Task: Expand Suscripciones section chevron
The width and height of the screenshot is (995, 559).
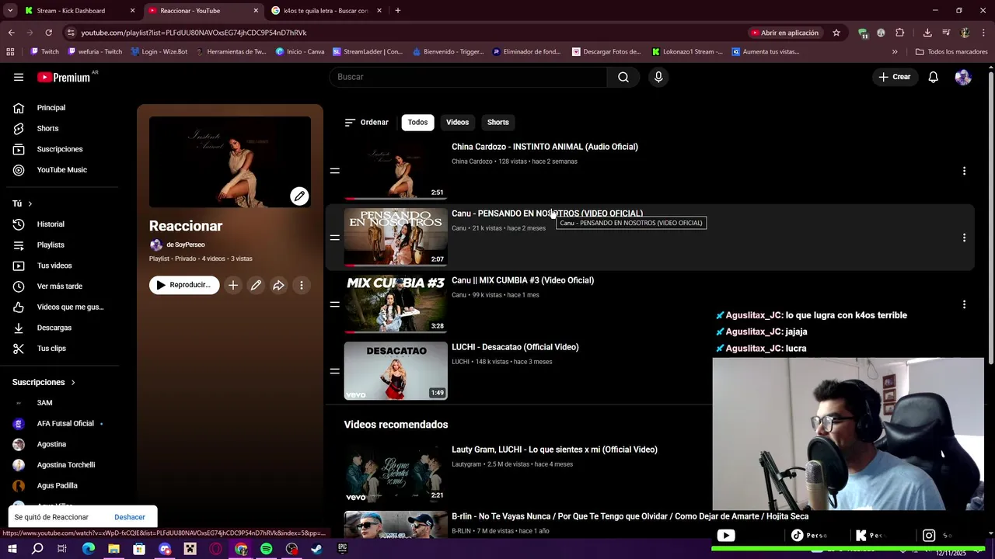Action: pos(73,382)
